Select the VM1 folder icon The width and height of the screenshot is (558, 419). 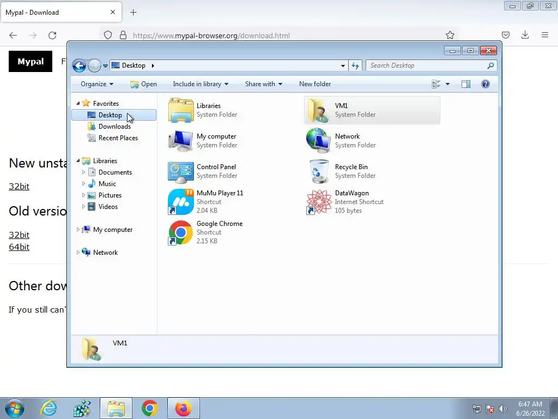[319, 110]
